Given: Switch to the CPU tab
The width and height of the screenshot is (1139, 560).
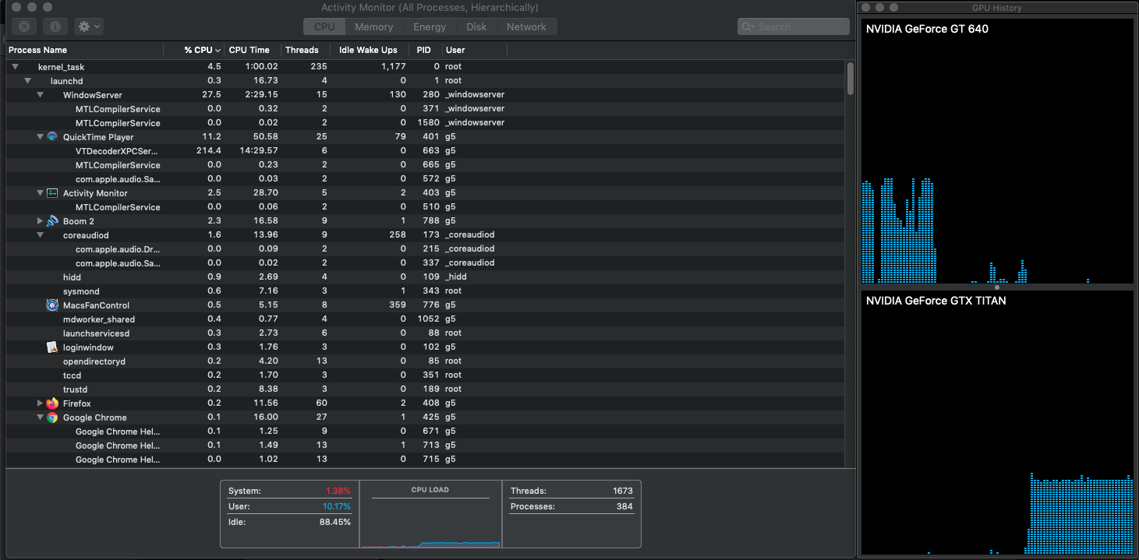Looking at the screenshot, I should pyautogui.click(x=324, y=26).
